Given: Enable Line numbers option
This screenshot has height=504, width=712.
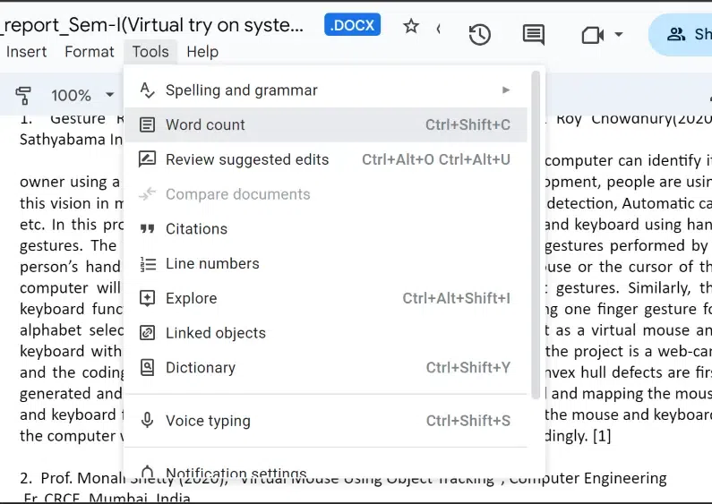Looking at the screenshot, I should point(212,263).
